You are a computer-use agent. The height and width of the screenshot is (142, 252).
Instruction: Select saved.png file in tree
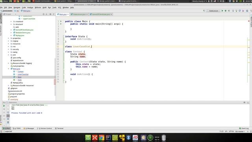(x=14, y=99)
